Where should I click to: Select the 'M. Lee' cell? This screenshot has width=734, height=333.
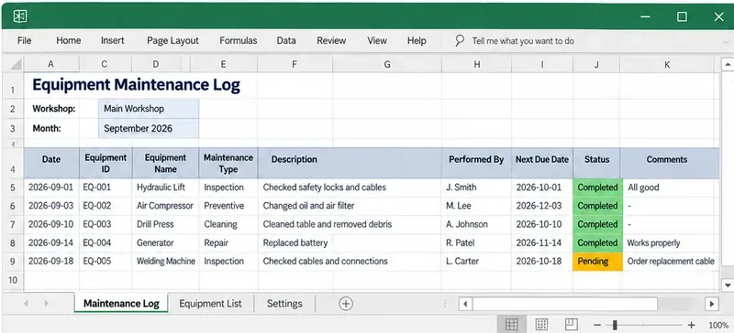(x=476, y=206)
